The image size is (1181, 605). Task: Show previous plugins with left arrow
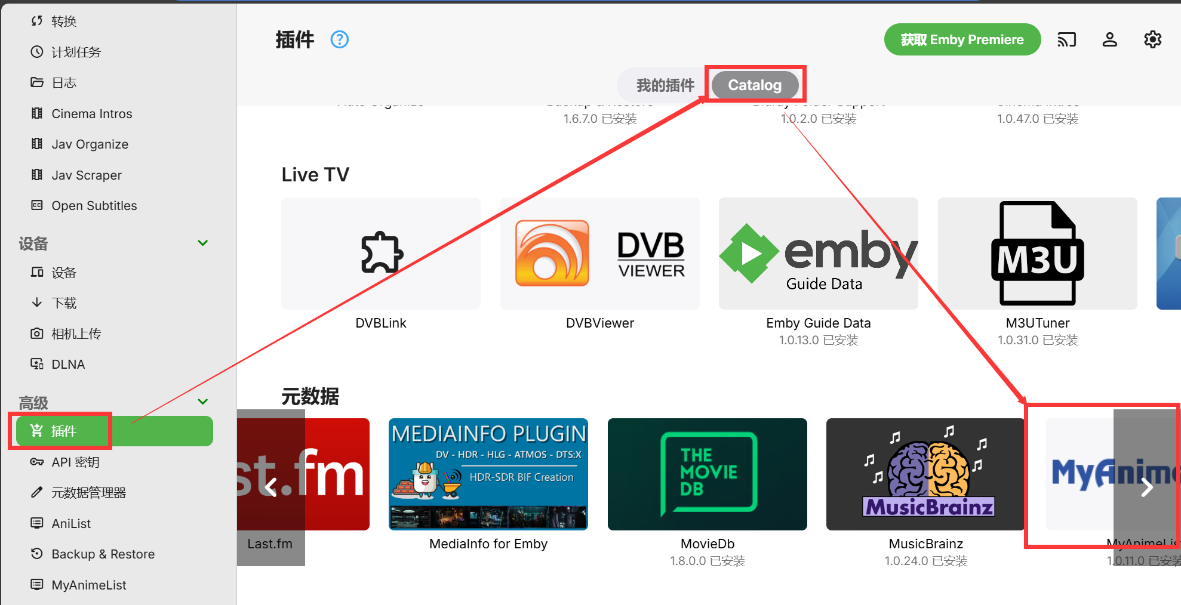[x=271, y=487]
